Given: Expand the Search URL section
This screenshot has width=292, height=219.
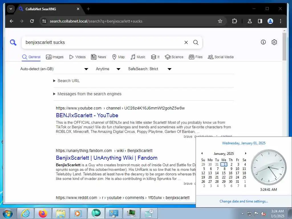Looking at the screenshot, I should (67, 81).
